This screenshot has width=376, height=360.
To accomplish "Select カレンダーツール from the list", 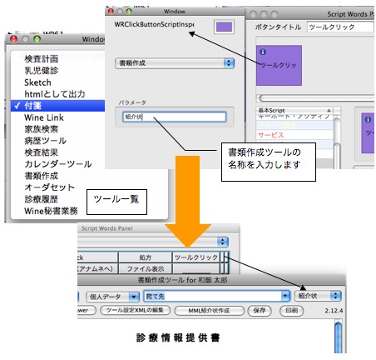I will click(58, 164).
